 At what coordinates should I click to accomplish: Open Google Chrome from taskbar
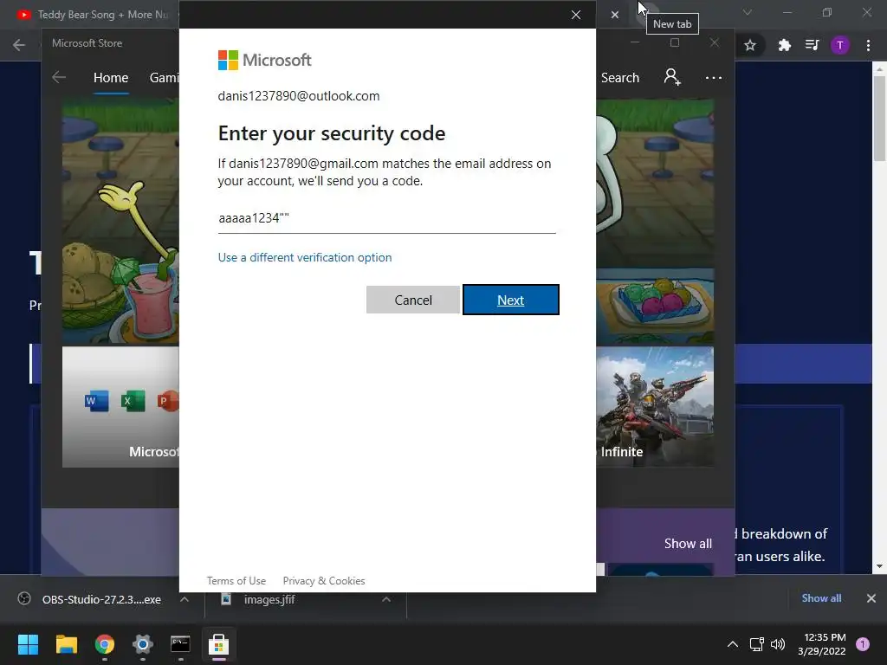click(x=105, y=644)
